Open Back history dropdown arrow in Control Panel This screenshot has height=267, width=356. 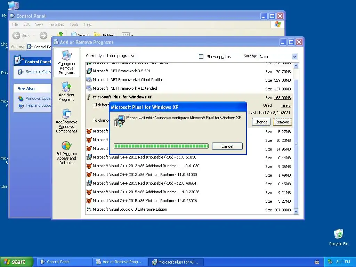point(34,35)
